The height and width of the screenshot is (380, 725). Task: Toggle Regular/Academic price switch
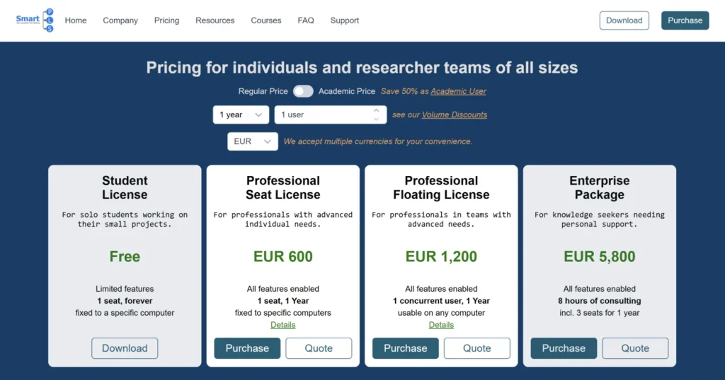303,91
